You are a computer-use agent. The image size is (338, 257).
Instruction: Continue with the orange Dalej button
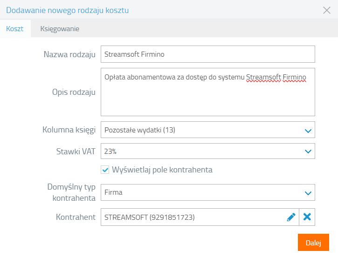pyautogui.click(x=313, y=243)
